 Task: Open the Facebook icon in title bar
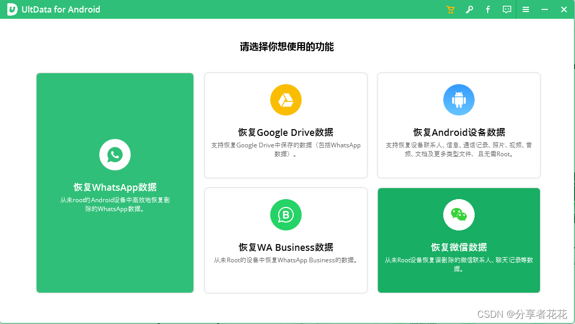[x=488, y=9]
